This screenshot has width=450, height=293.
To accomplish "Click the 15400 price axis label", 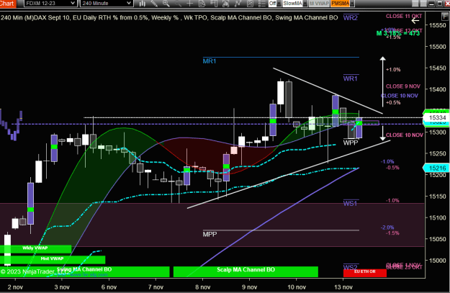I will click(x=438, y=89).
